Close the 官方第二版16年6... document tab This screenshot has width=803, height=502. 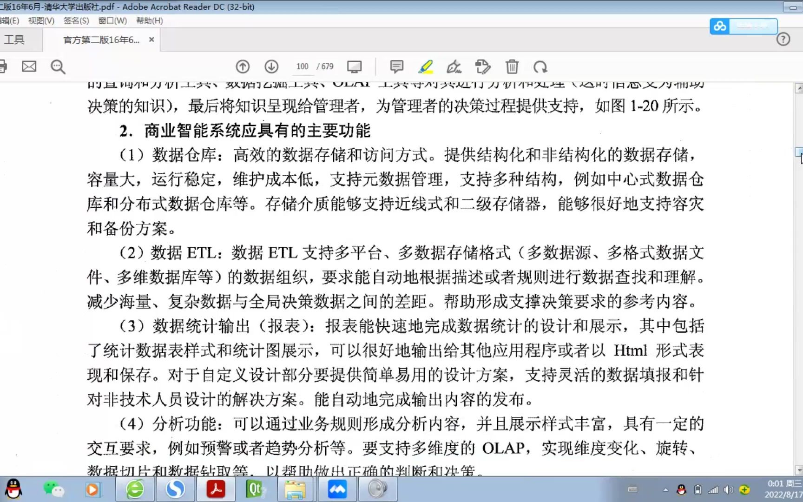pyautogui.click(x=151, y=40)
